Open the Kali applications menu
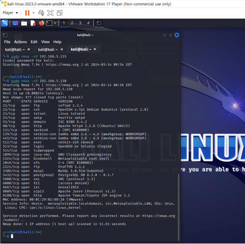The image size is (245, 244). (x=4, y=23)
